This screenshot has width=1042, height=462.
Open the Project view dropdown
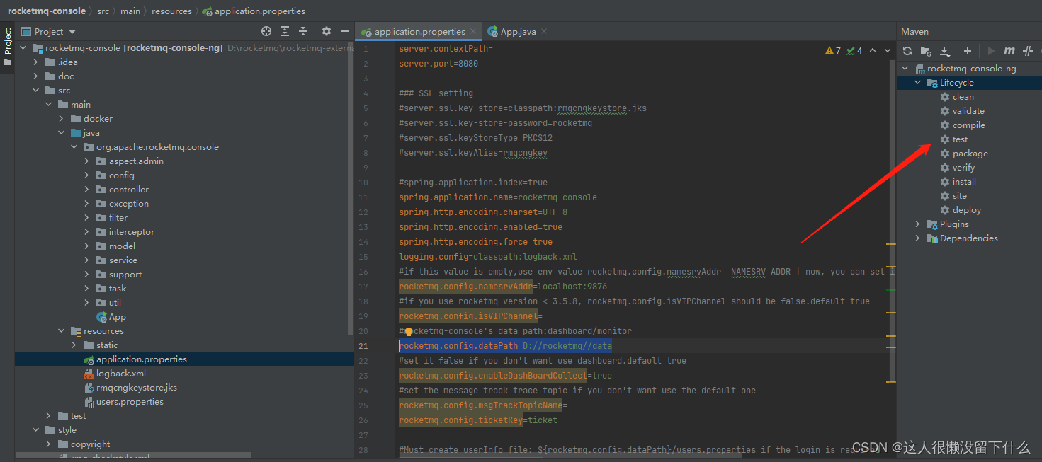click(x=72, y=32)
